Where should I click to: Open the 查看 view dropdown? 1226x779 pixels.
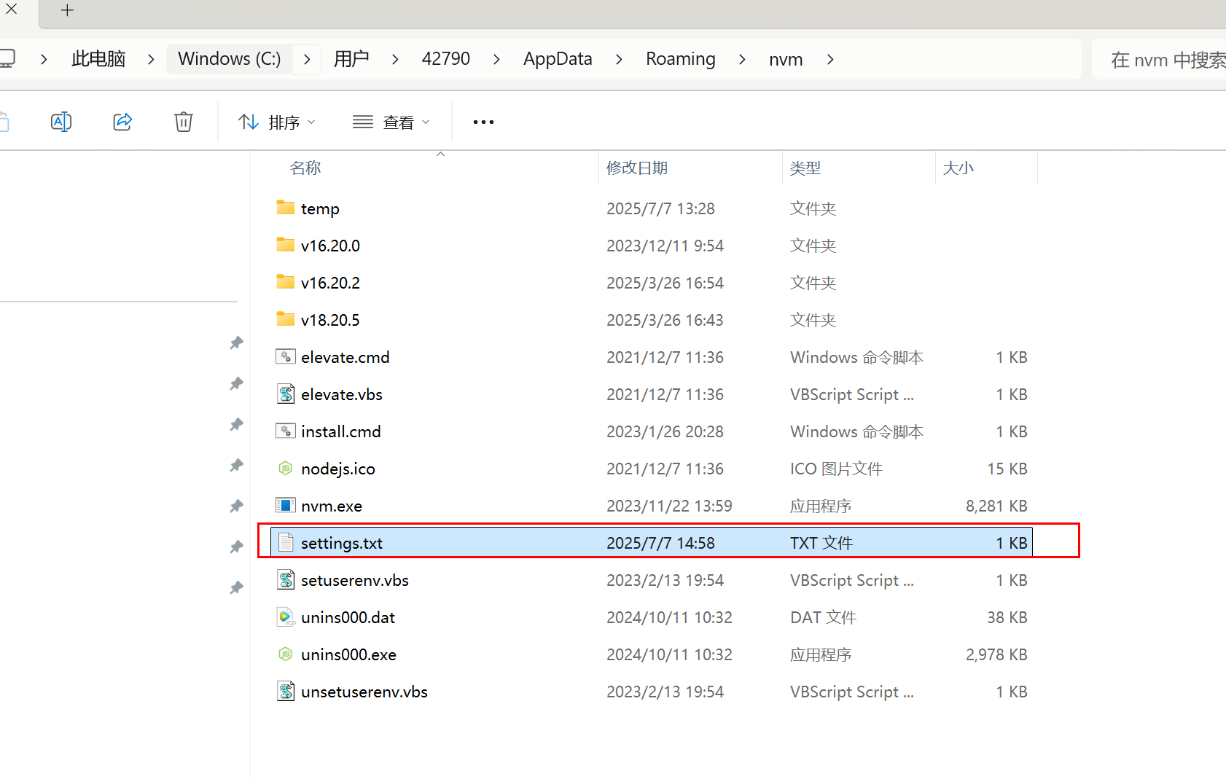coord(391,122)
